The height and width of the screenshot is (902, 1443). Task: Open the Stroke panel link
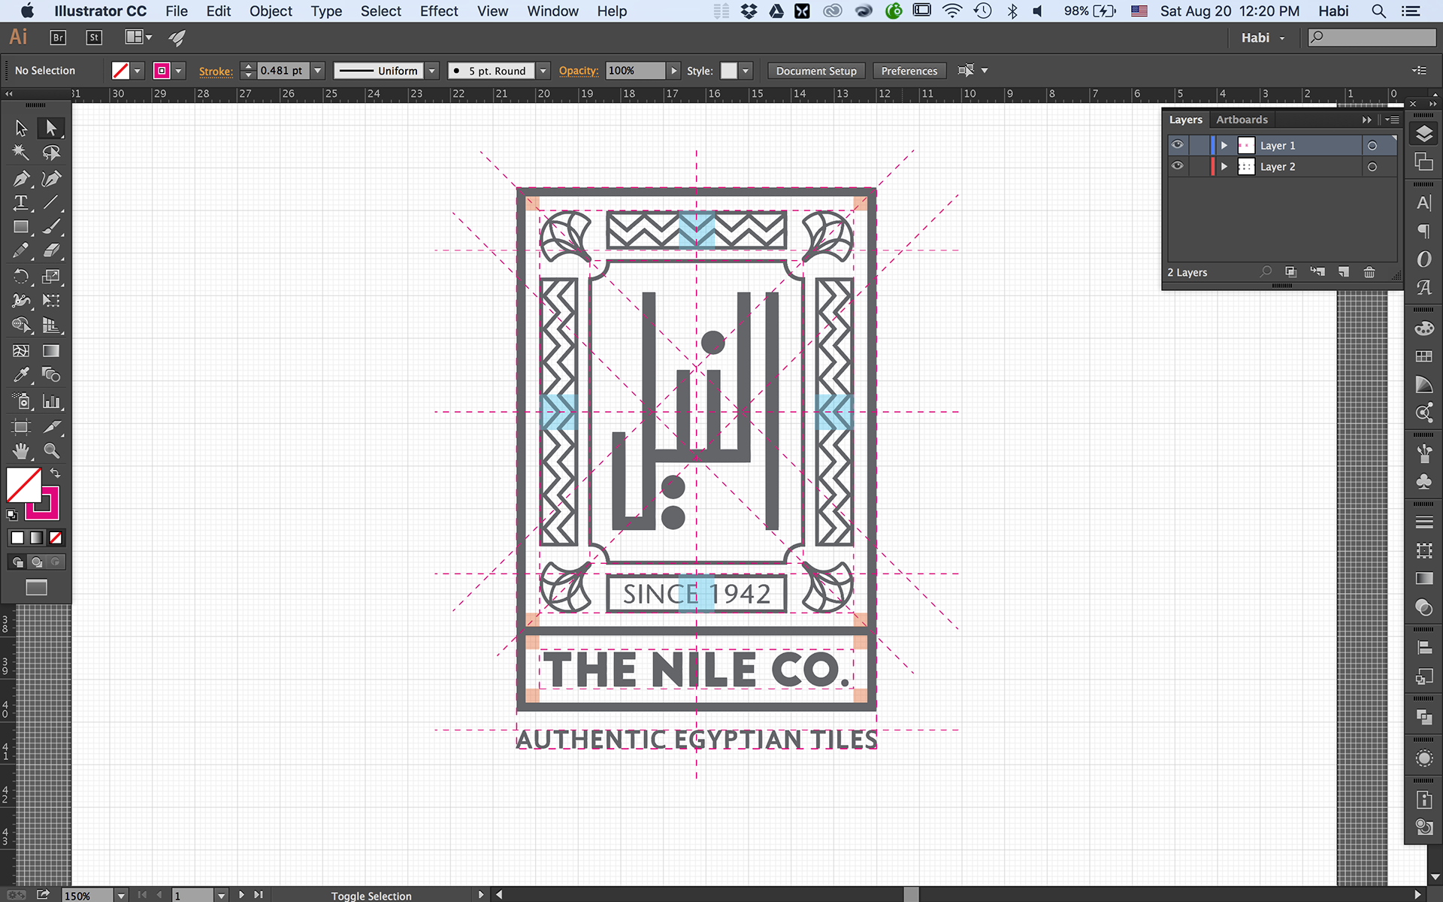click(216, 71)
